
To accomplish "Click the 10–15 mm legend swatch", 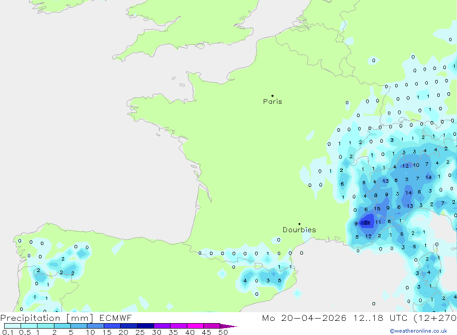I will coord(96,326).
